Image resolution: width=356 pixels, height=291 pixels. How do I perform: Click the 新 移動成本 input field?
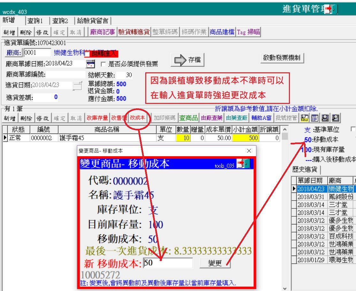(x=168, y=263)
